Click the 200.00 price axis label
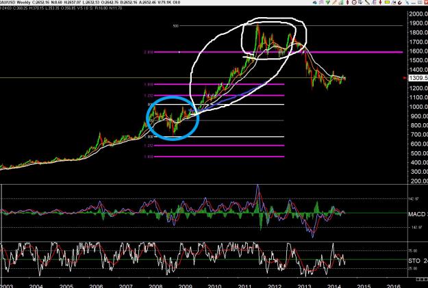This screenshot has width=428, height=288. pyautogui.click(x=418, y=181)
